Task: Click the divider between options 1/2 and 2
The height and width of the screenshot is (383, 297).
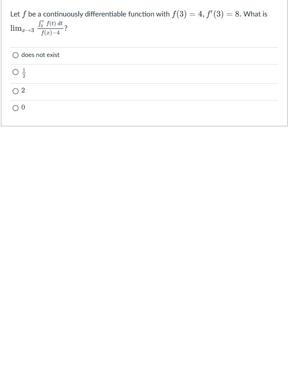Action: point(144,82)
